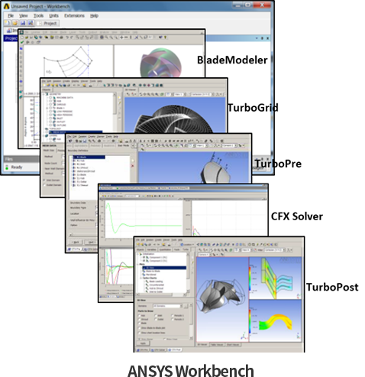Click the Open project folder icon in Workbench

pyautogui.click(x=15, y=23)
